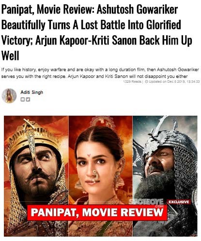The image size is (201, 241).
Task: Click 'Ashutosh Gowariker' in the headline
Action: (x=137, y=10)
